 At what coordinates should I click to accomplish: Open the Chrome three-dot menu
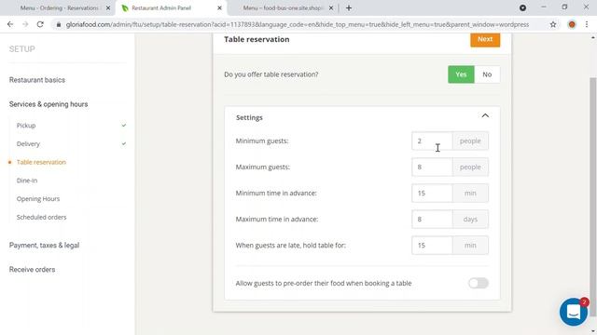point(587,24)
